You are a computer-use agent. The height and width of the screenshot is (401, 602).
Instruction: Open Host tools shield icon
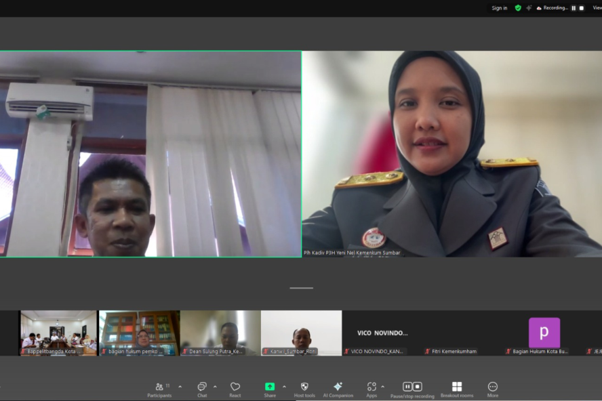(x=304, y=389)
